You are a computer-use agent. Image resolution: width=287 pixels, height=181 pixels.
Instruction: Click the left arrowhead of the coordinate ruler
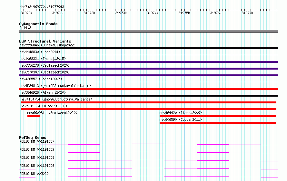20,10
